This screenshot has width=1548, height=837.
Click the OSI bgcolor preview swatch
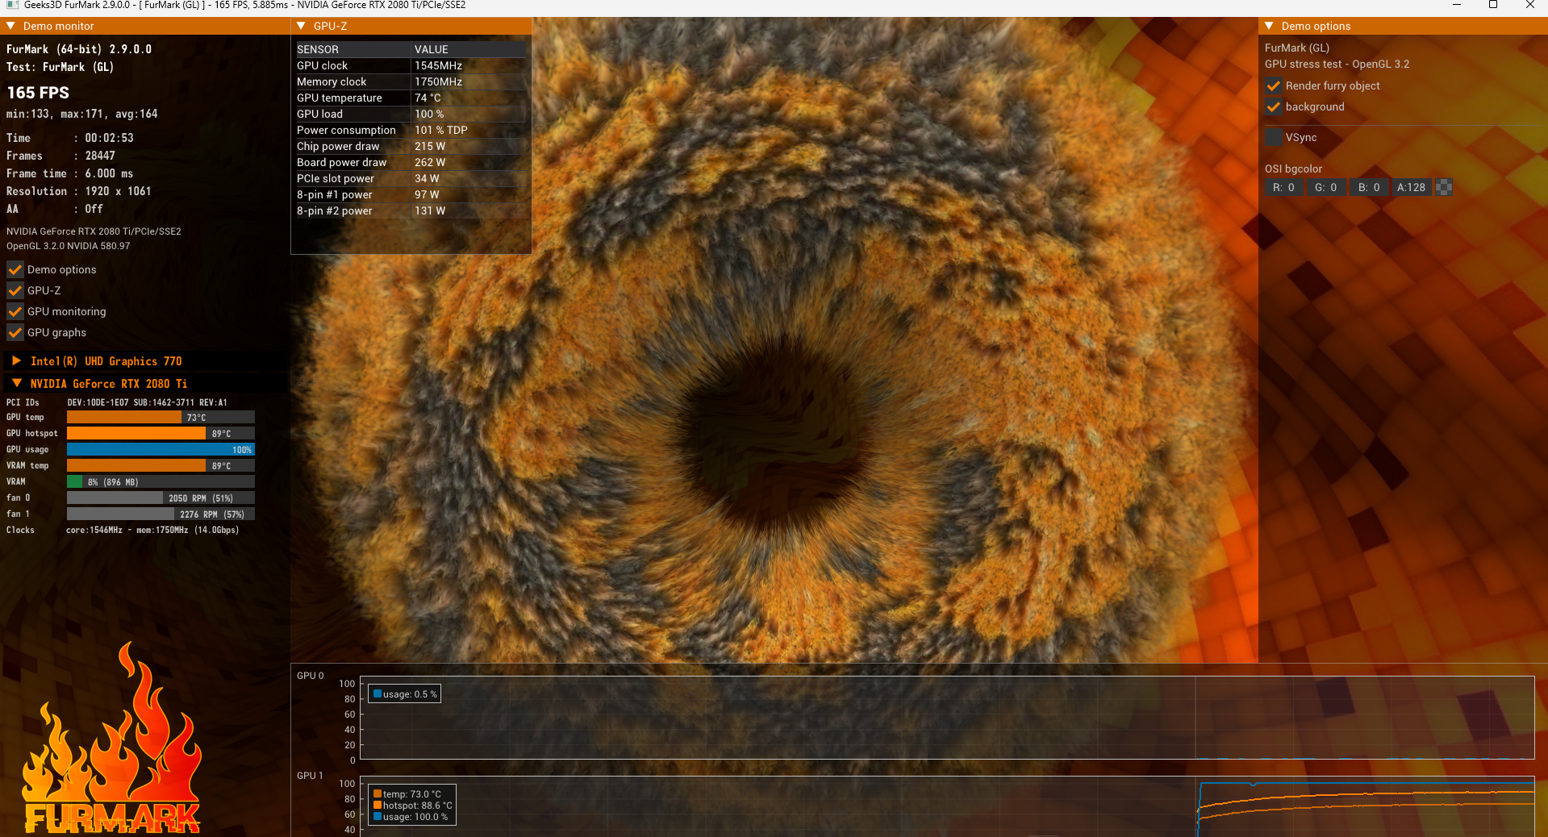pyautogui.click(x=1444, y=187)
